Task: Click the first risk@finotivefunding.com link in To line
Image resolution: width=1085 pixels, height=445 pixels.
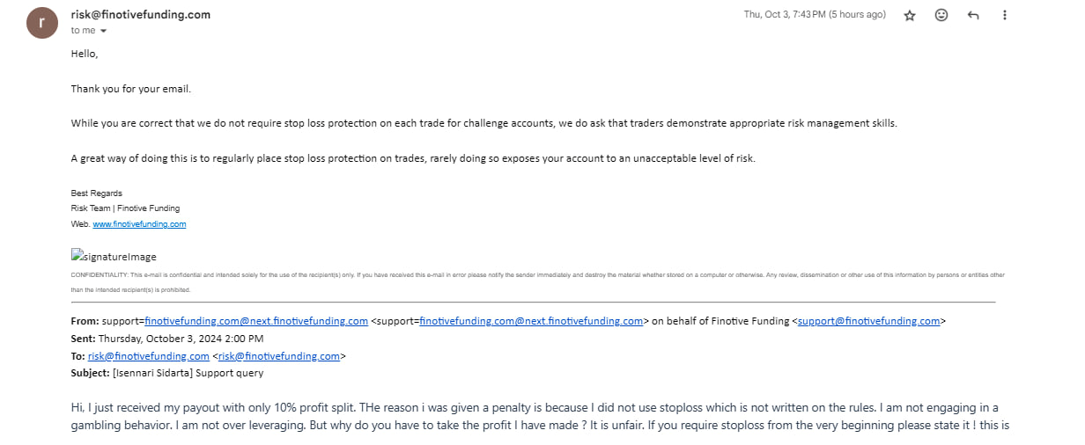Action: point(149,356)
